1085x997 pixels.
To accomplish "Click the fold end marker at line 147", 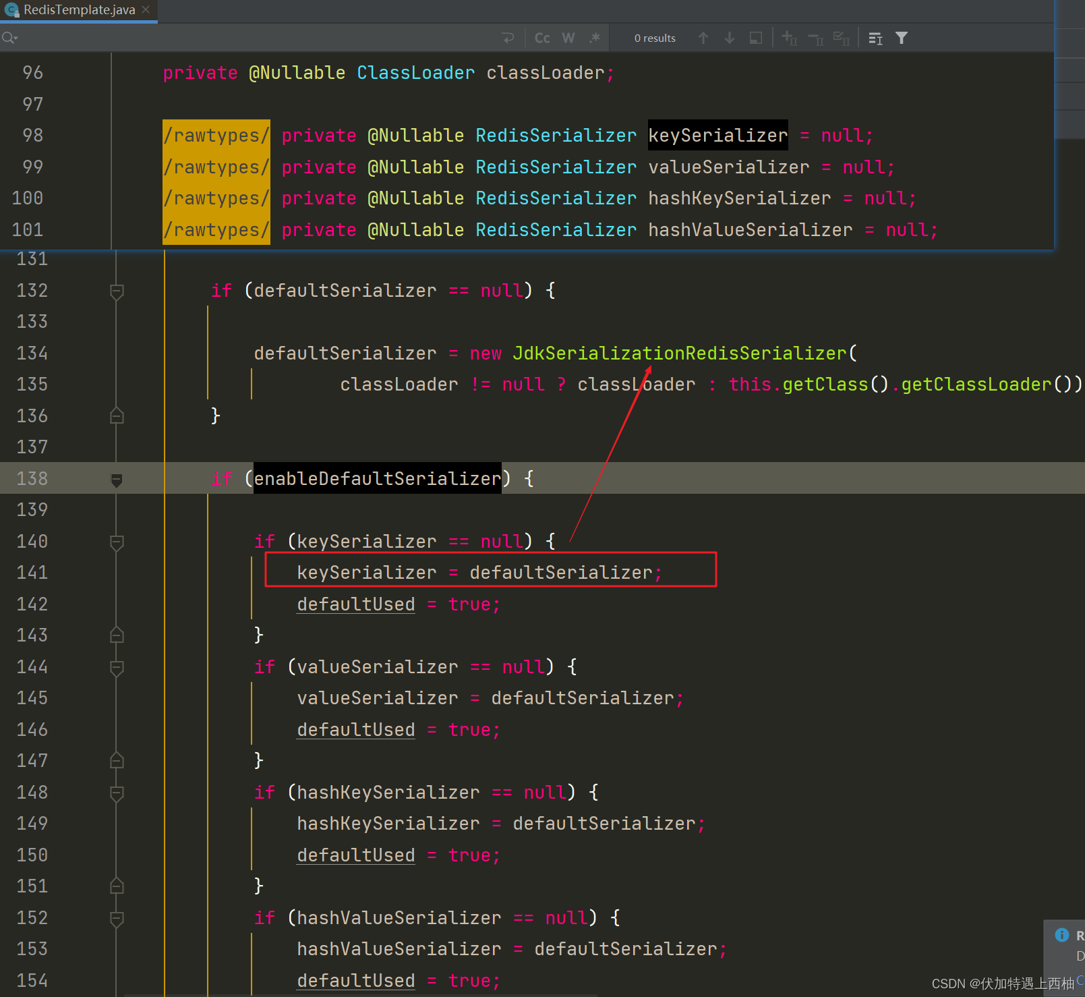I will 117,760.
